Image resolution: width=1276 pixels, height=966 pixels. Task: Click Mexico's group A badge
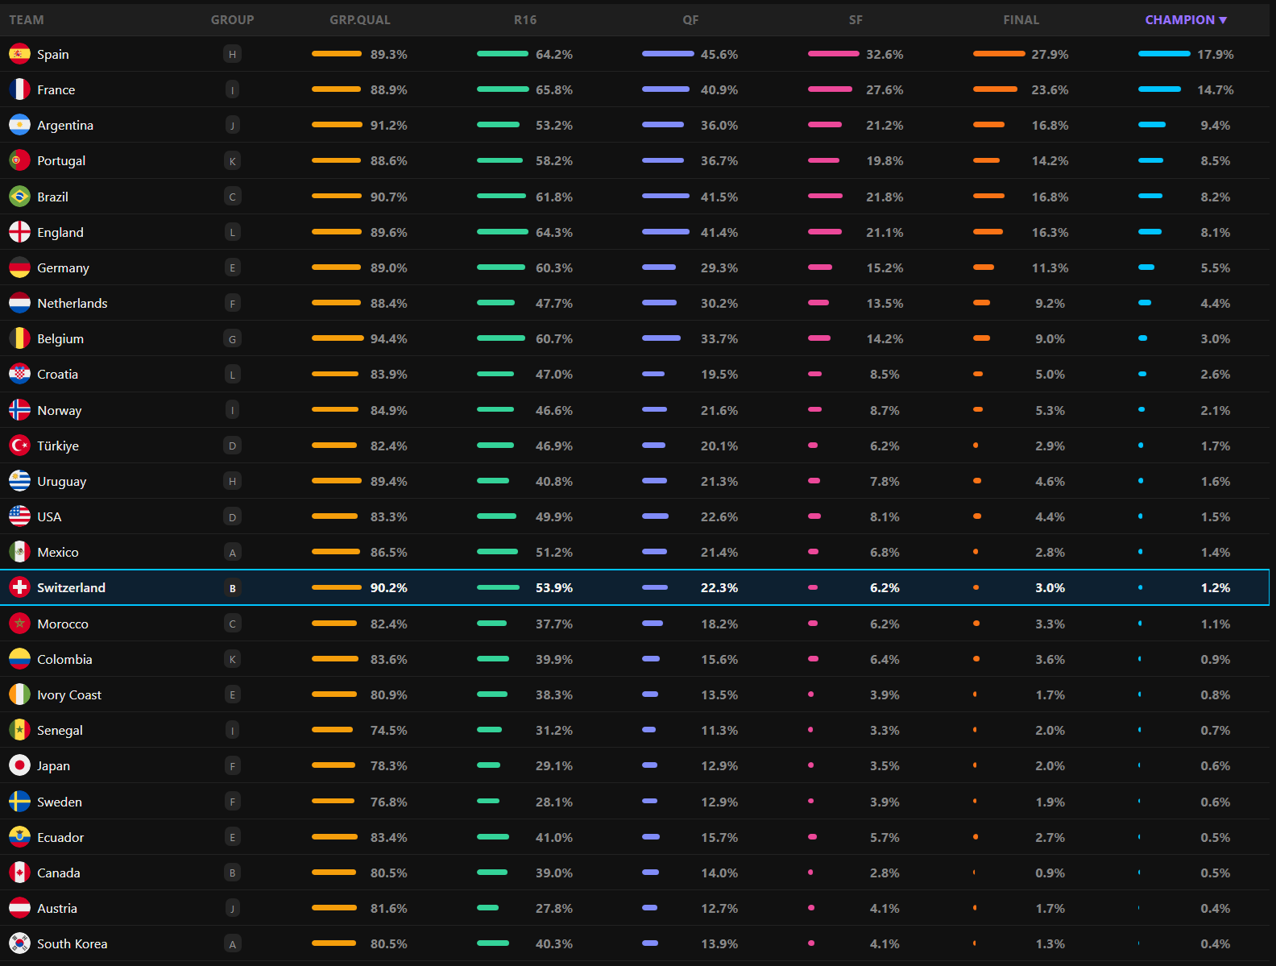(232, 553)
